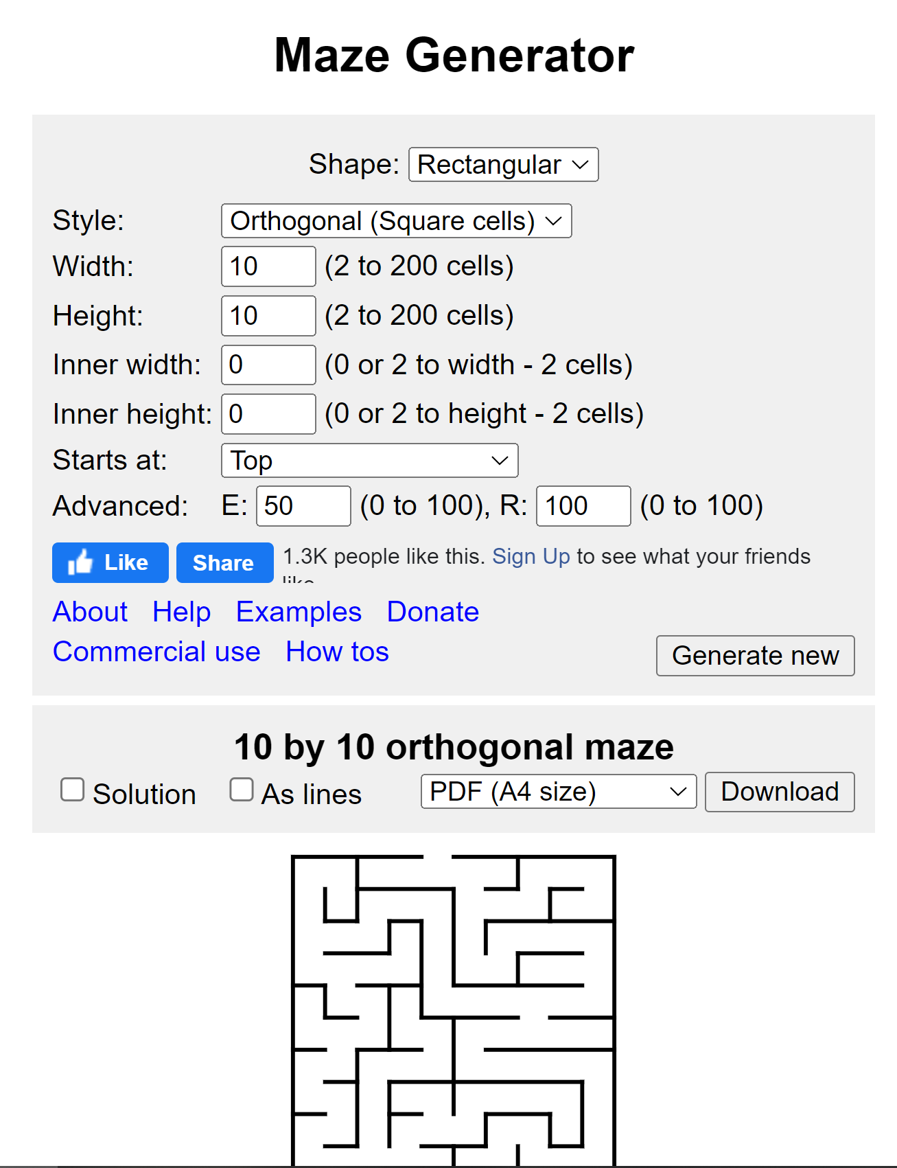Click the E value field
The width and height of the screenshot is (897, 1168).
[303, 505]
